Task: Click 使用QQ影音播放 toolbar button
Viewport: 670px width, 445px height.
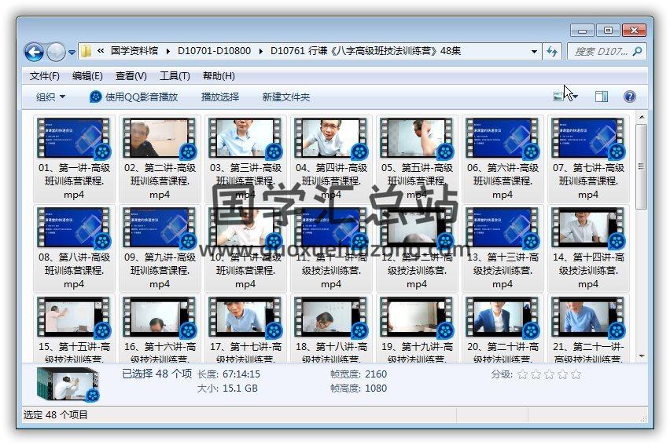Action: (134, 97)
